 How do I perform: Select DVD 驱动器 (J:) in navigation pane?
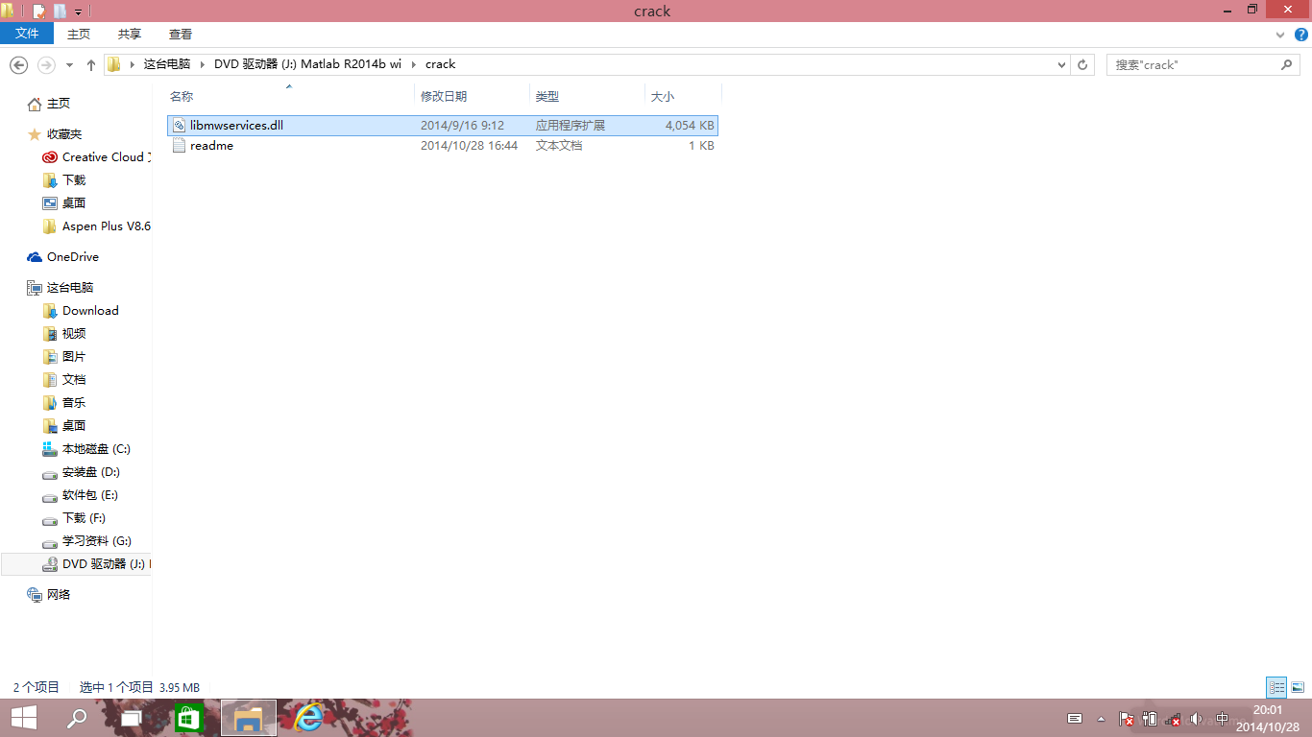(77, 564)
